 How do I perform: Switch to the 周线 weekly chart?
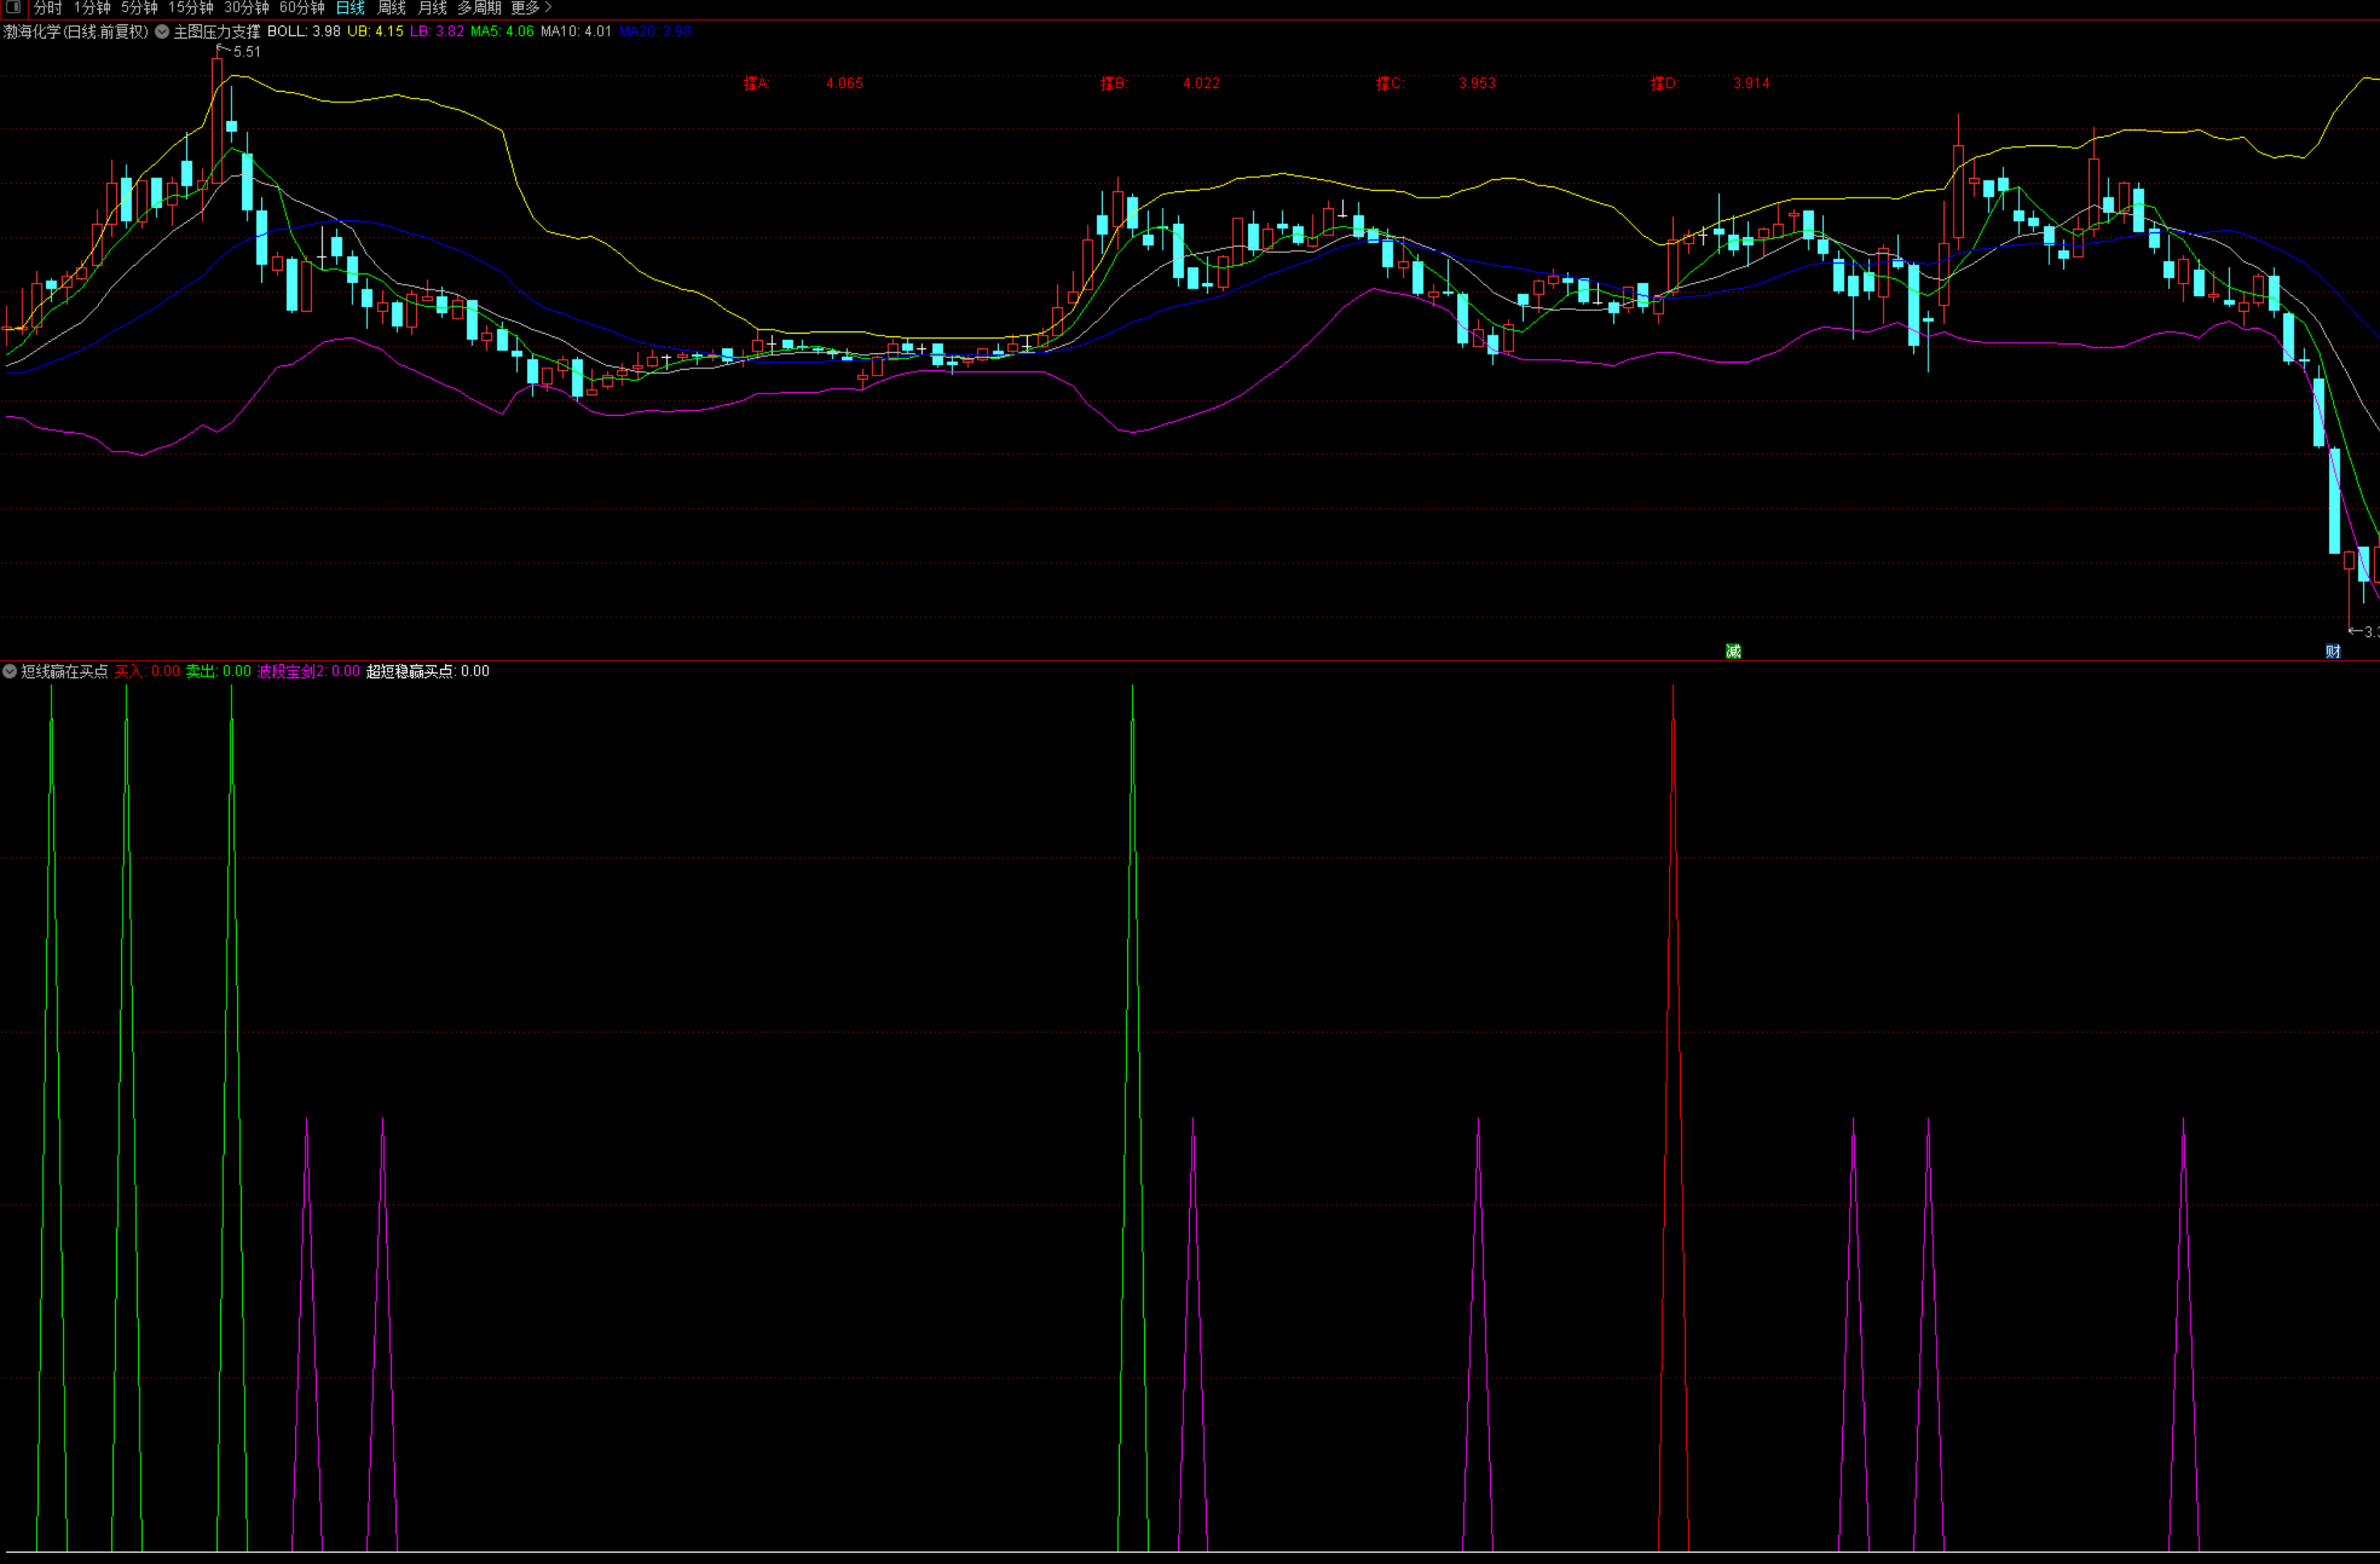[391, 8]
